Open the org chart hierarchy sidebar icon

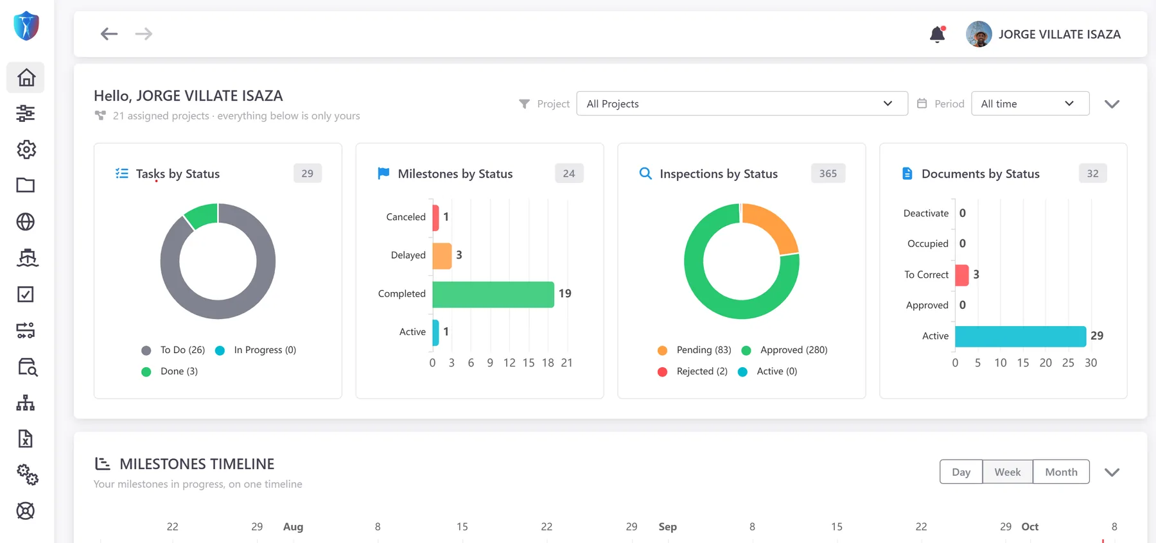[x=26, y=402]
